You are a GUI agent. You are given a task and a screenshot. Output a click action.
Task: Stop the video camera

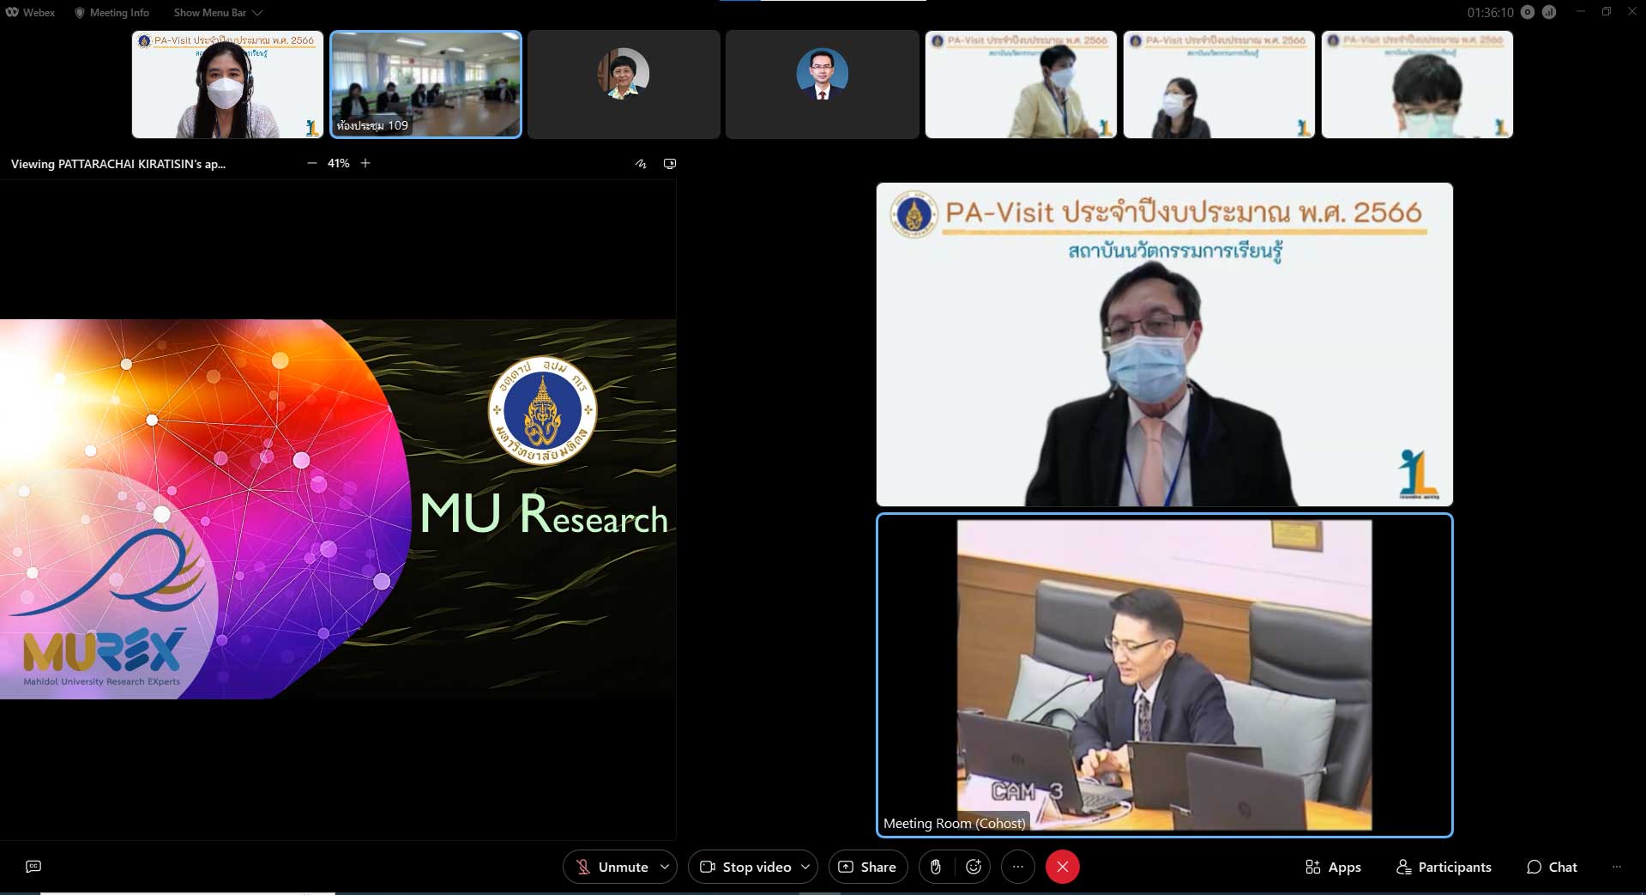click(745, 867)
